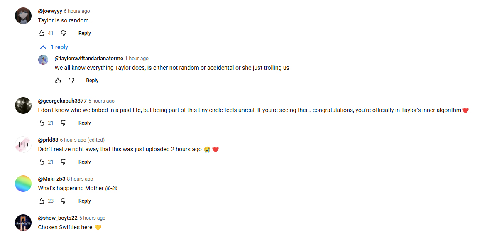Screen dimensions: 487x233
Task: Reply to the 'Taylor is so random' comment
Action: 84,33
